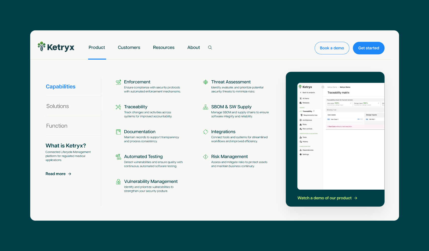Click the Integrations puzzle icon
This screenshot has height=251, width=429.
pos(205,132)
